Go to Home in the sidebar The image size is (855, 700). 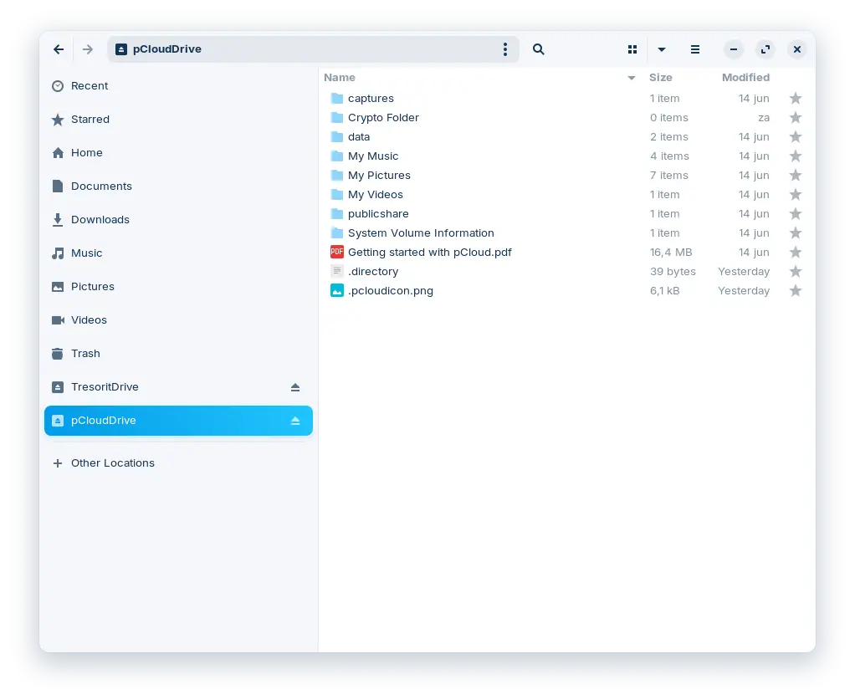click(178, 153)
